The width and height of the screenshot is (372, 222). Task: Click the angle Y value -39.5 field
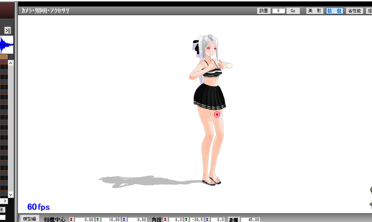click(x=196, y=219)
